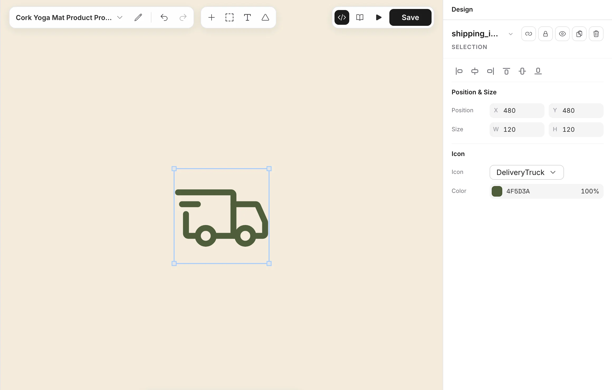The image size is (612, 390).
Task: Select the Text tool
Action: coord(247,17)
